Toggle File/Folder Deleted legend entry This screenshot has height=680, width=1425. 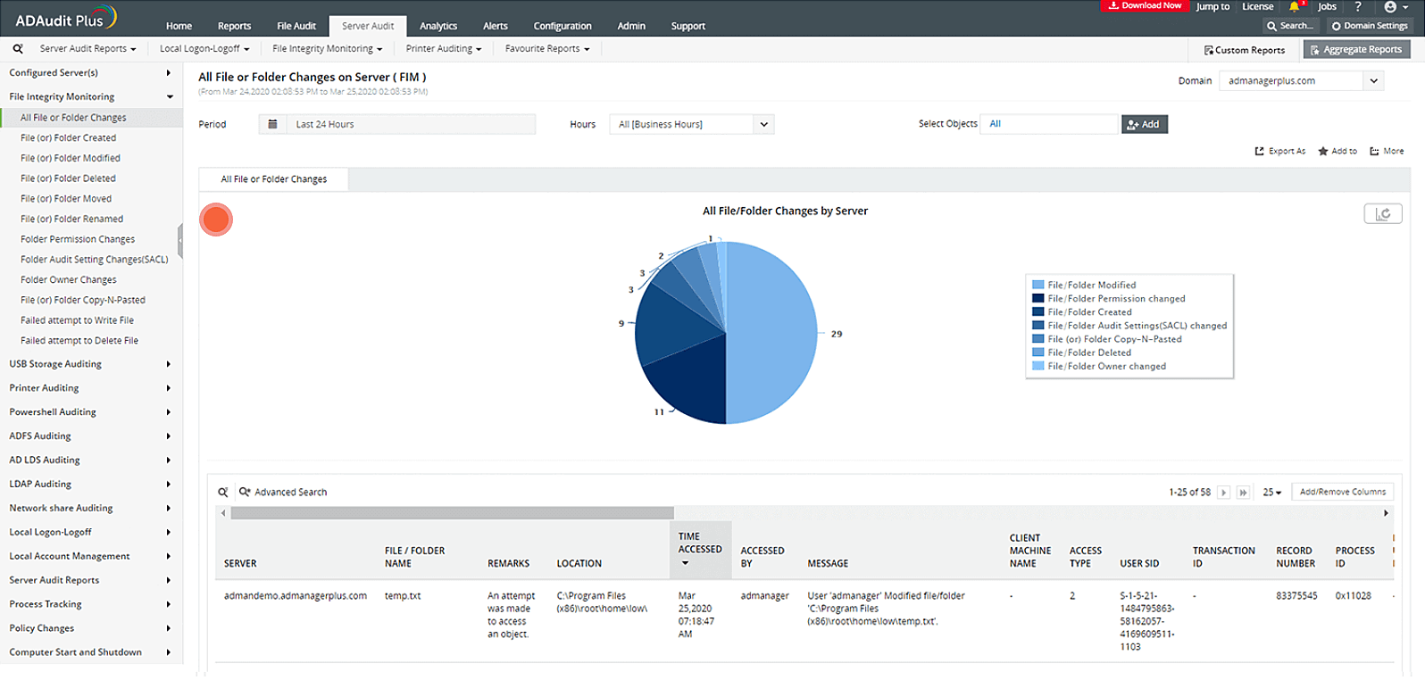[x=1089, y=352]
